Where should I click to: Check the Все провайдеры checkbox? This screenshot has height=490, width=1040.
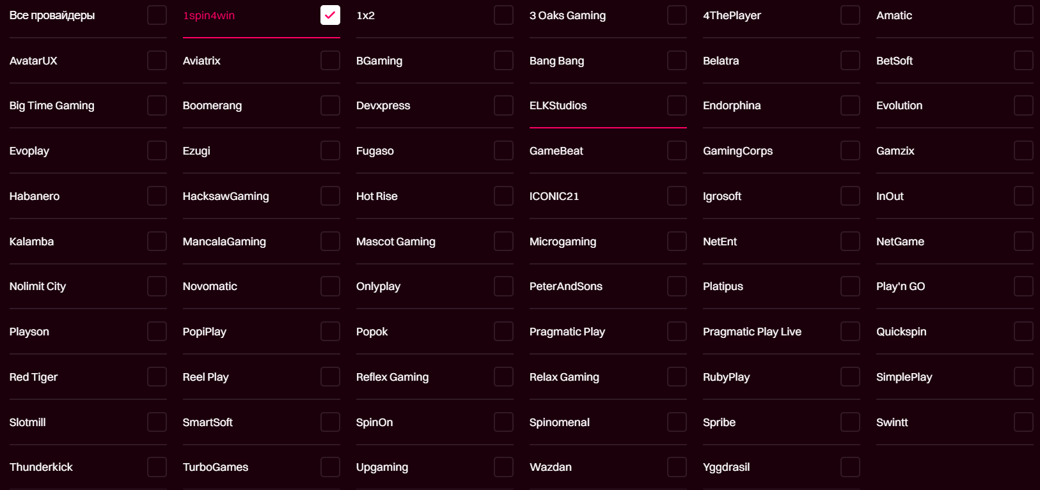[157, 15]
